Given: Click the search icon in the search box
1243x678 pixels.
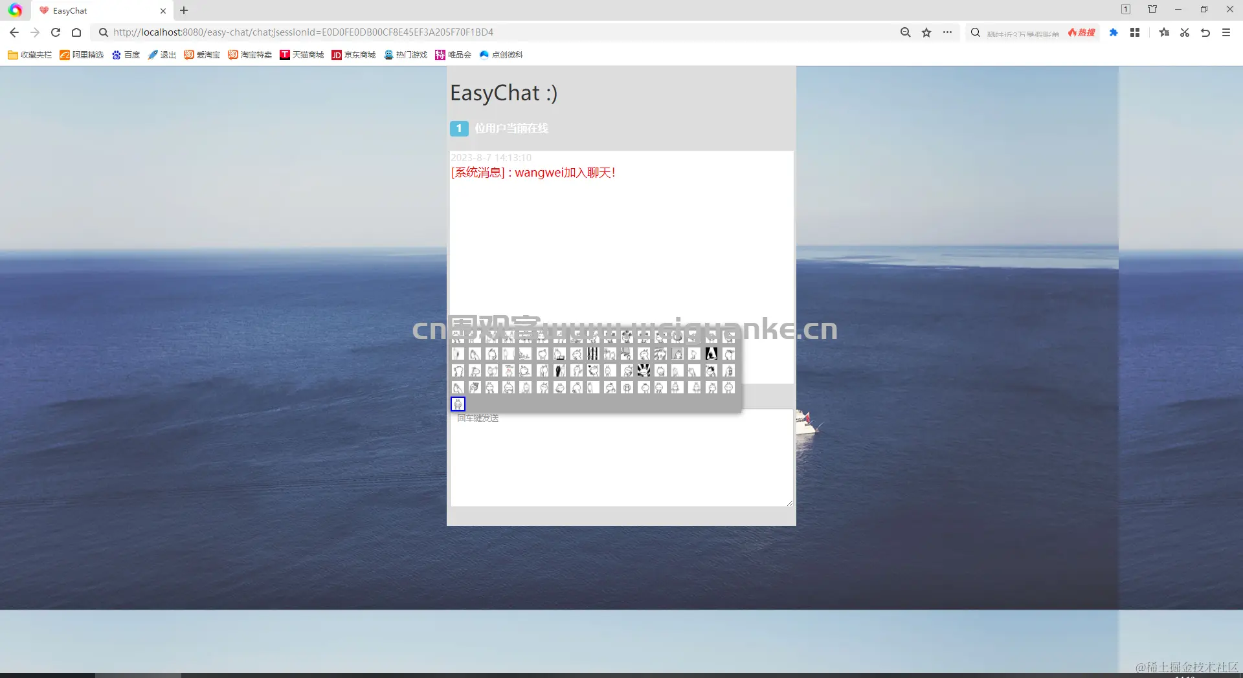Looking at the screenshot, I should 976,32.
